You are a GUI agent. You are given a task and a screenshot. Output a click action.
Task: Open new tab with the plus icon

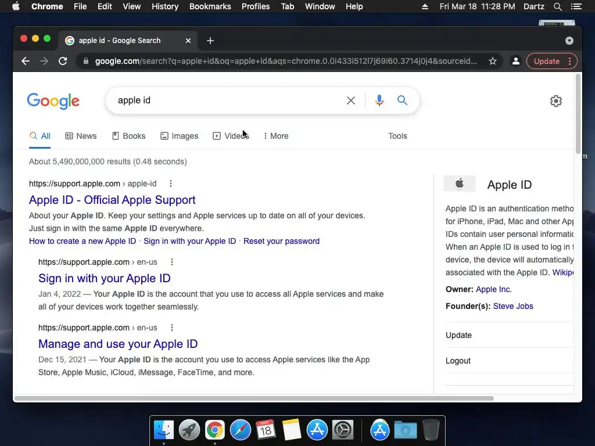tap(210, 41)
